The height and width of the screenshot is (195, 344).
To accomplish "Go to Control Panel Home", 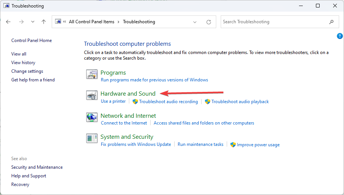I will click(x=31, y=40).
